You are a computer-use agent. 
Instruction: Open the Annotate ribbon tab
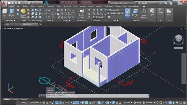coord(67,6)
